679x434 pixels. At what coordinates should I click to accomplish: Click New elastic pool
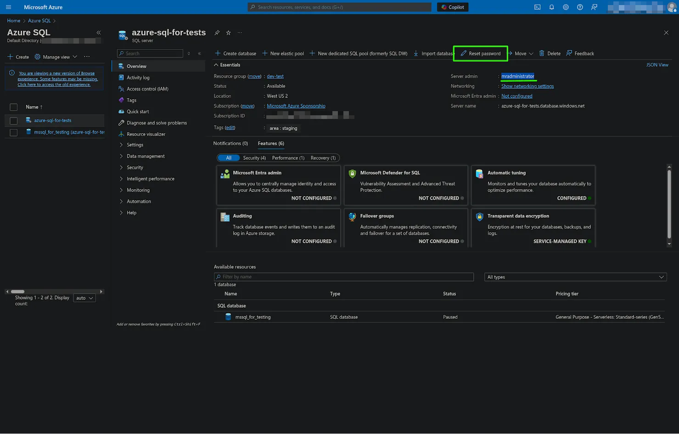pos(283,53)
